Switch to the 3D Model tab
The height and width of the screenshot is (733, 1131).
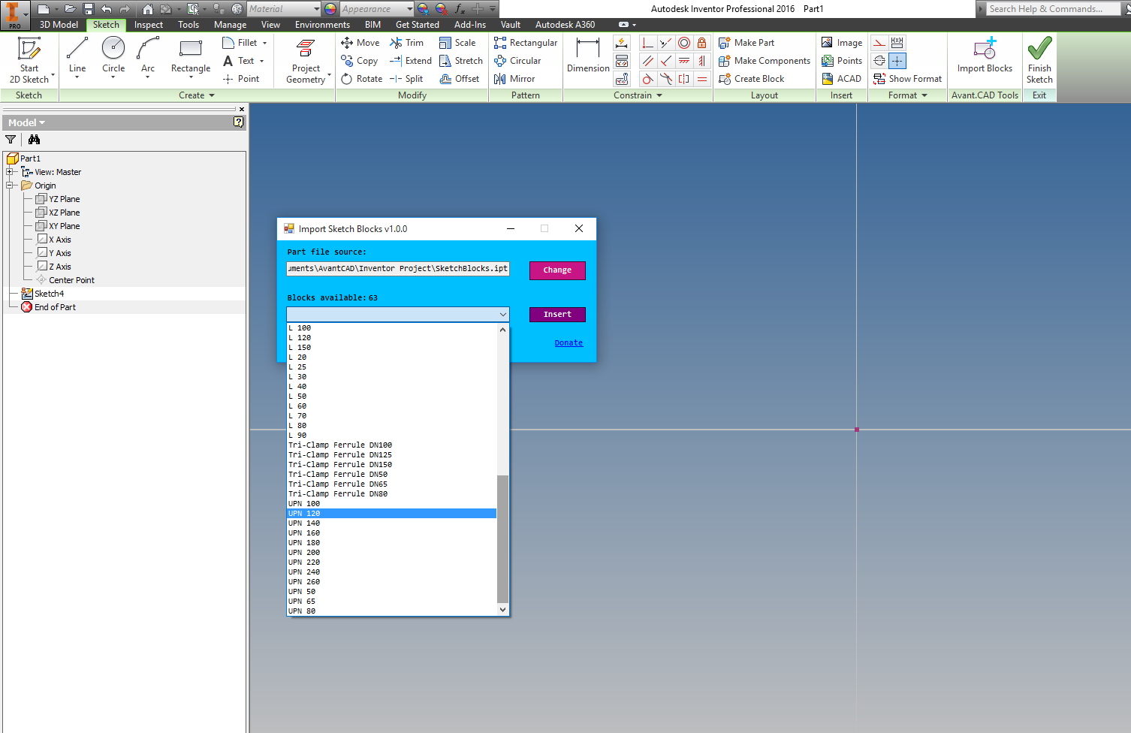[x=59, y=25]
